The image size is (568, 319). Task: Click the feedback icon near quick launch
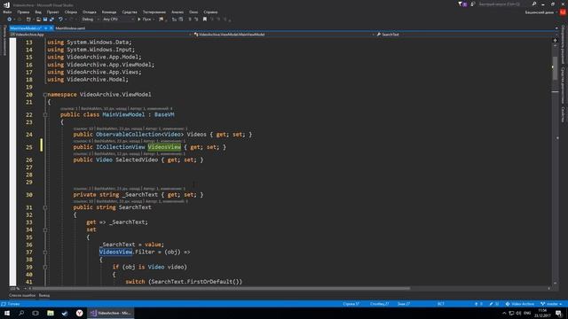tap(473, 4)
